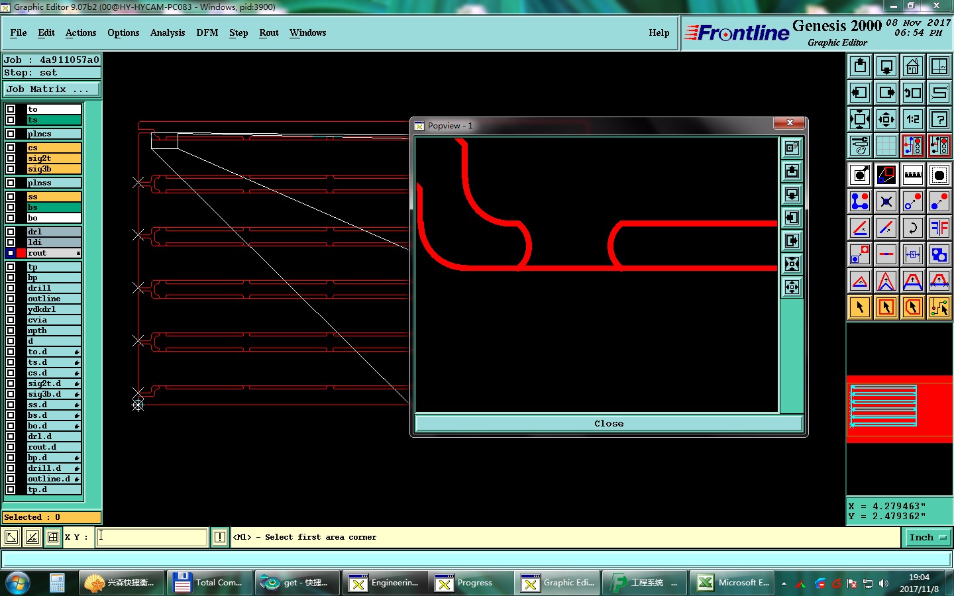This screenshot has width=954, height=596.
Task: Open the File menu
Action: (x=19, y=32)
